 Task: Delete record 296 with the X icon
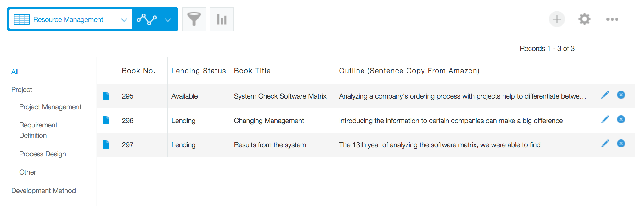coord(621,119)
